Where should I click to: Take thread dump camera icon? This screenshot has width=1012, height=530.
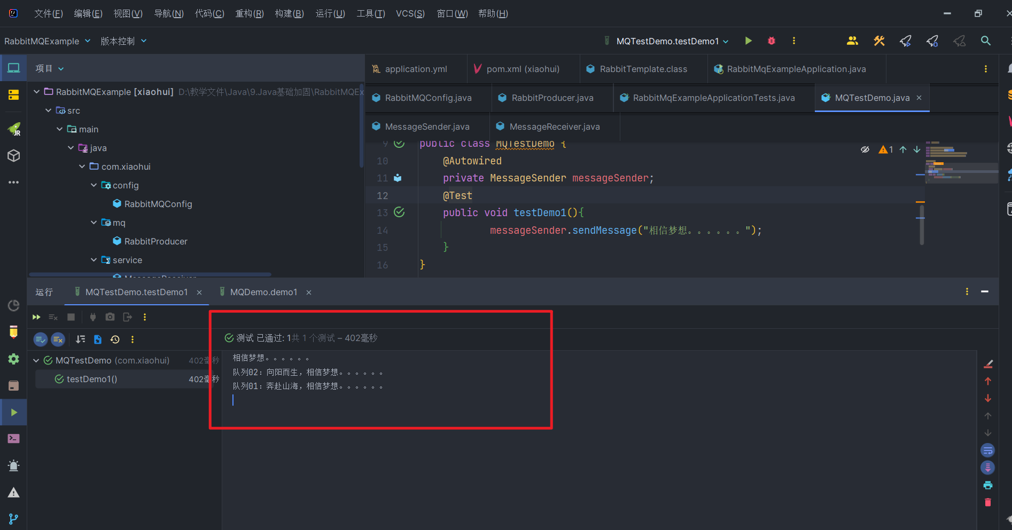[x=110, y=317]
